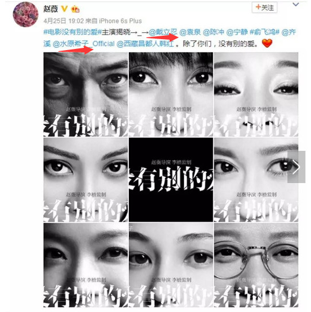Open 赵薇's round profile avatar
311x312 pixels.
[25, 14]
